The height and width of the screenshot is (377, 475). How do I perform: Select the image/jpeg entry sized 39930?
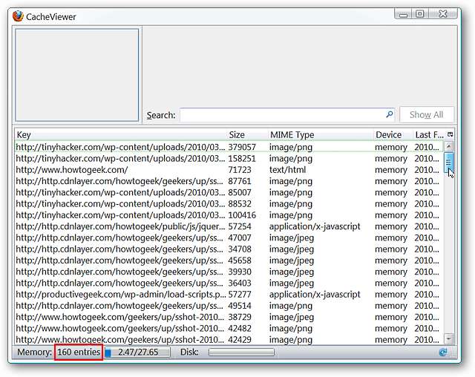[229, 272]
